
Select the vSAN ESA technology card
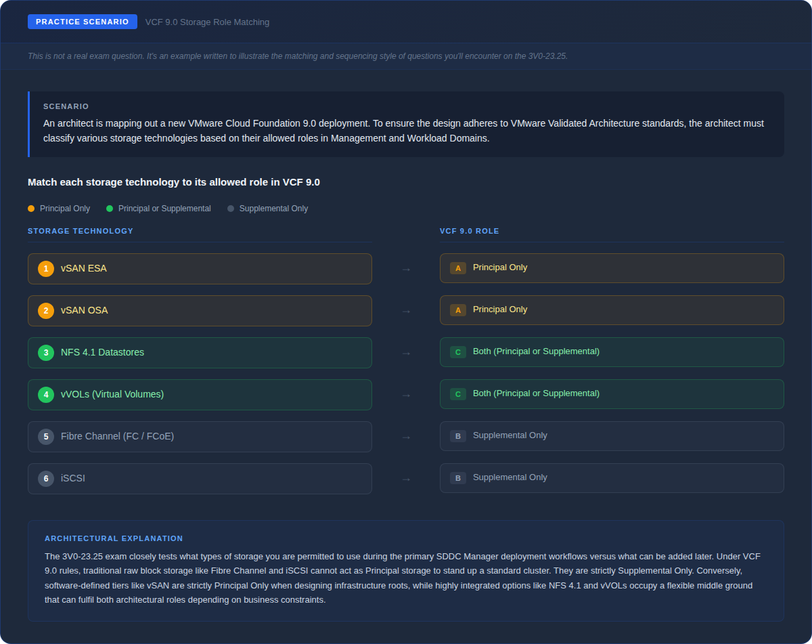tap(200, 269)
